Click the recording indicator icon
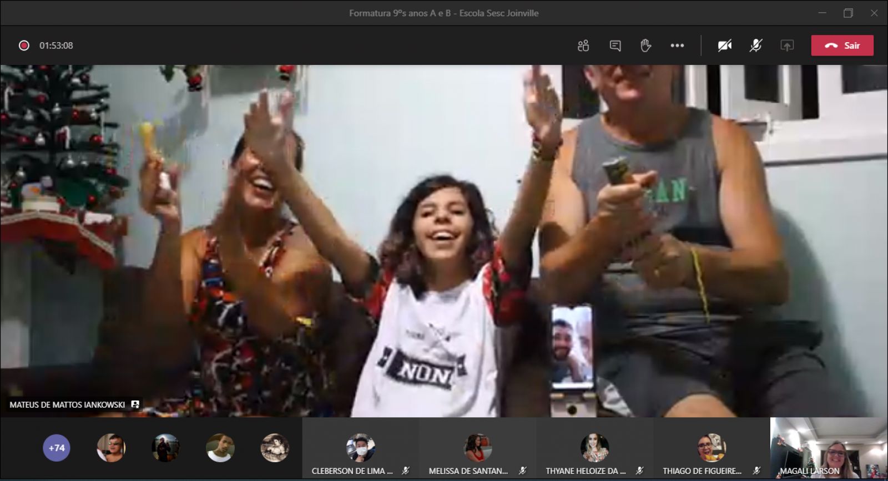Image resolution: width=888 pixels, height=481 pixels. 24,45
